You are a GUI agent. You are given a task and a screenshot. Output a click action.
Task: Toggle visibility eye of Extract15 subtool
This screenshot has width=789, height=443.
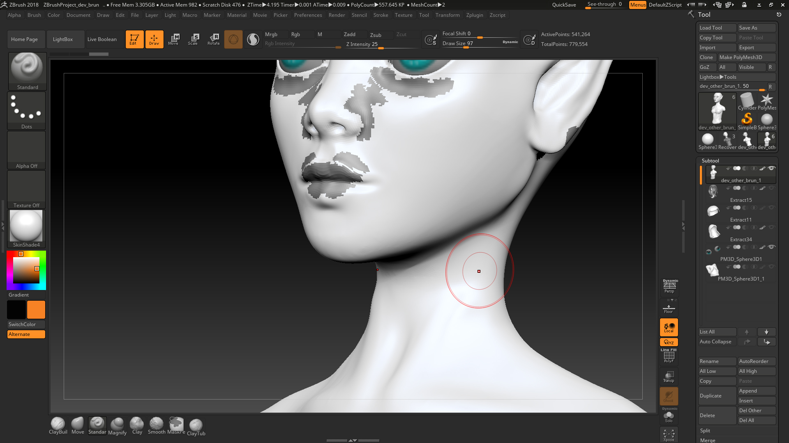click(x=771, y=188)
